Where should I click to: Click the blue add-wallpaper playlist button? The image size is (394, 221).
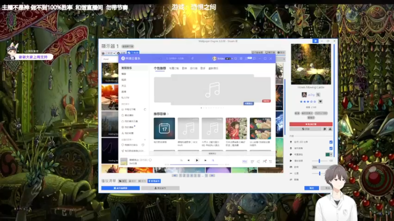tap(154, 181)
